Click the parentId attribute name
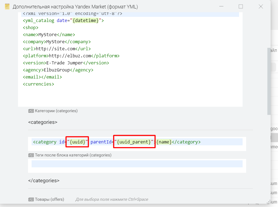 pyautogui.click(x=101, y=142)
